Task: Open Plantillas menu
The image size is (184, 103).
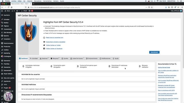Action: coord(6,64)
